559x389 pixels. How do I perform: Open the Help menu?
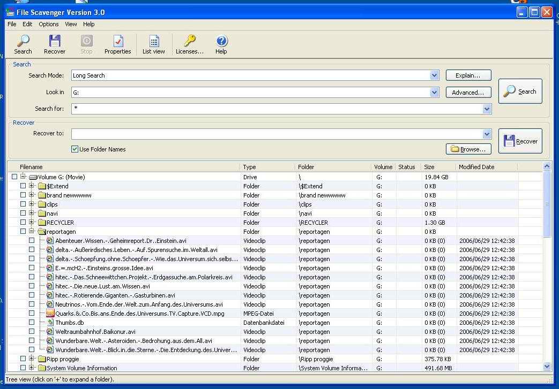click(89, 24)
